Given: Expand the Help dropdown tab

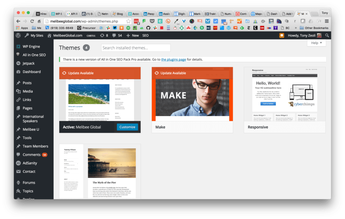Looking at the screenshot, I should (316, 43).
